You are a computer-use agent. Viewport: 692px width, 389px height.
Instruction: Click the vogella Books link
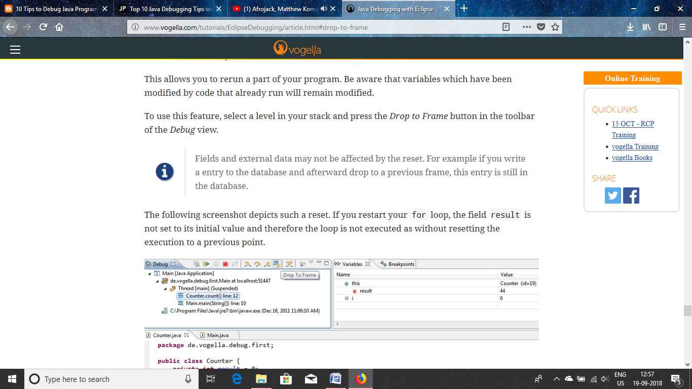click(632, 158)
